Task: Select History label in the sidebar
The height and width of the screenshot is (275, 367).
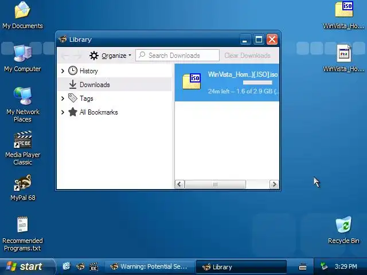Action: point(89,71)
